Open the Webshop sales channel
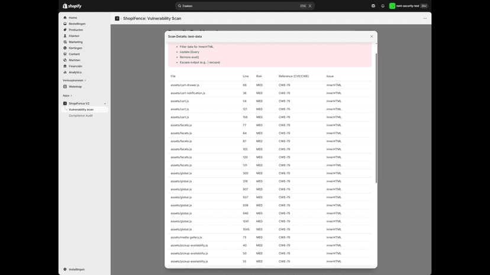The width and height of the screenshot is (490, 275). (75, 87)
